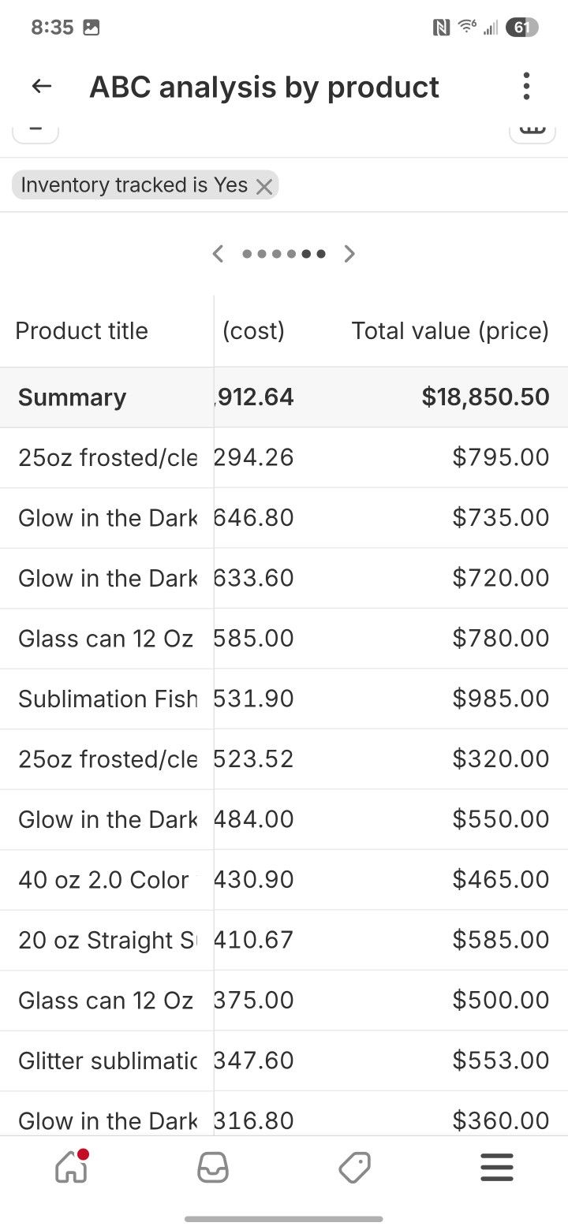The image size is (568, 1230).
Task: Tap the Summary row label
Action: [x=73, y=397]
